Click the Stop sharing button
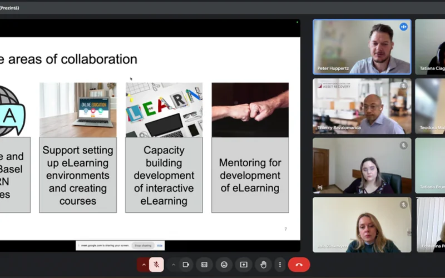This screenshot has width=445, height=278. pos(143,245)
